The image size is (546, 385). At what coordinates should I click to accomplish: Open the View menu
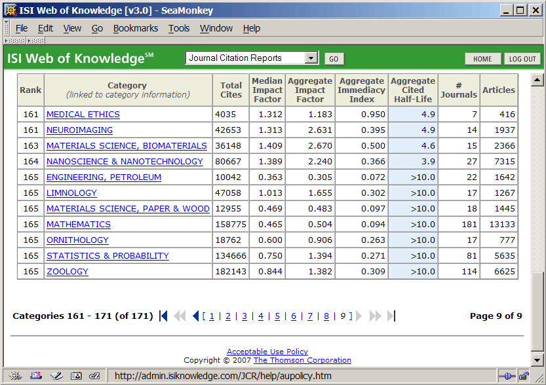click(x=72, y=28)
